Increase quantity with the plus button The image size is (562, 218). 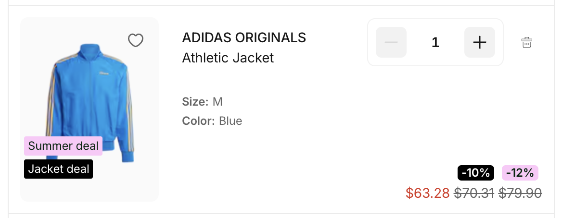click(x=479, y=42)
